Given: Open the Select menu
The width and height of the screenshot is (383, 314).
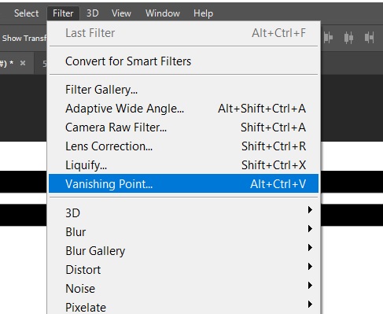Looking at the screenshot, I should pyautogui.click(x=26, y=13).
